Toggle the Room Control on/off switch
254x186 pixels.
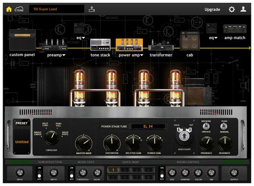coord(162,174)
